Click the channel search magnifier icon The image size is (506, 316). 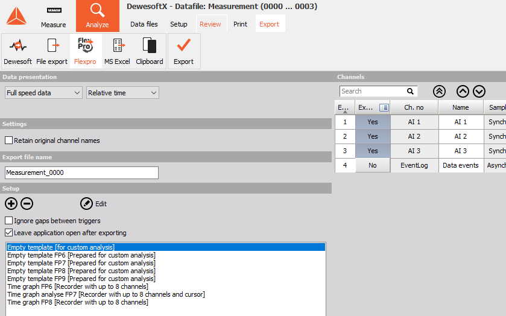click(x=410, y=91)
